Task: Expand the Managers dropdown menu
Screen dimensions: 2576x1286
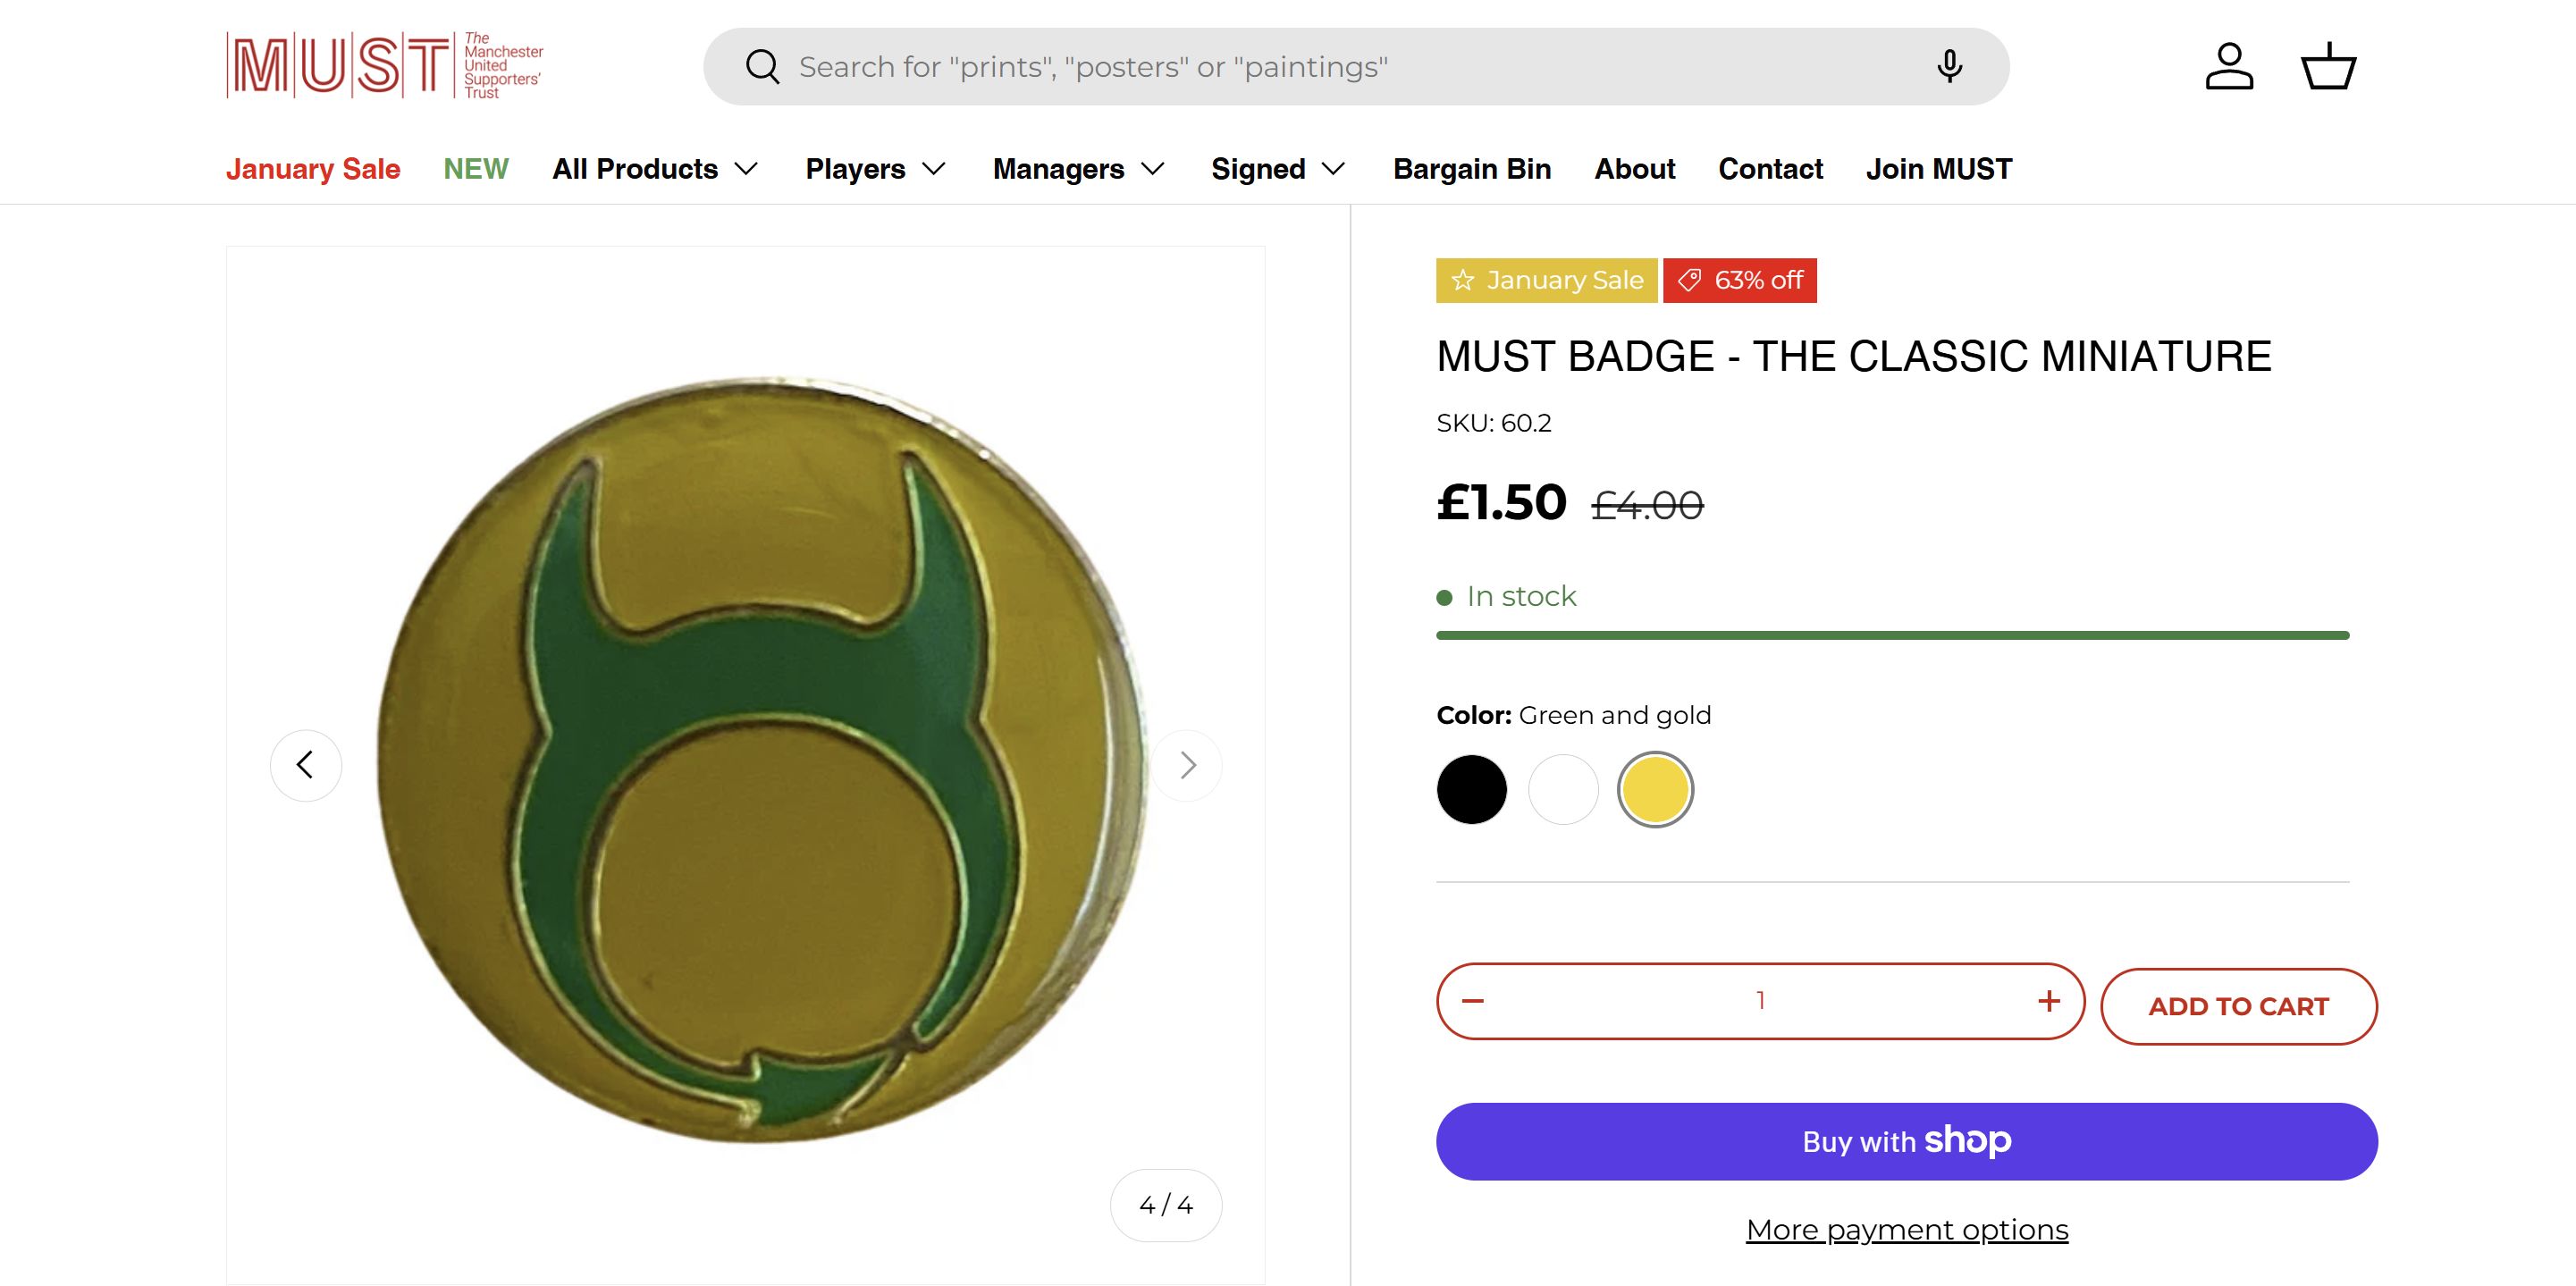Action: click(x=1078, y=169)
